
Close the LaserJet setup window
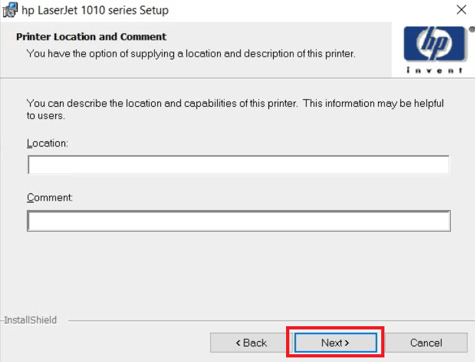[461, 10]
